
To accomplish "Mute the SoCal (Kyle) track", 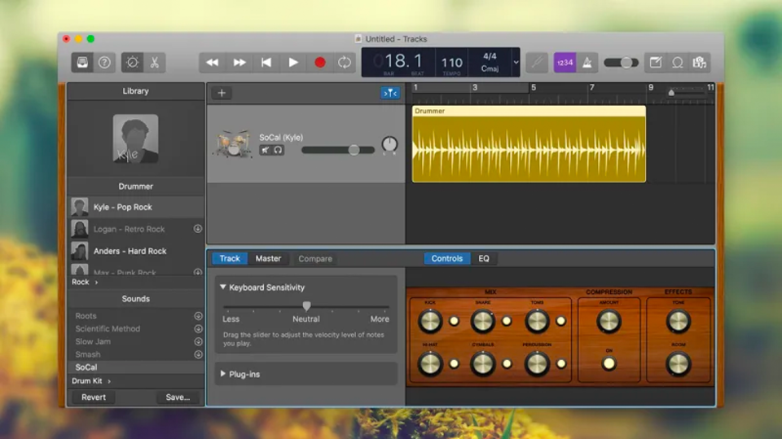I will 266,150.
